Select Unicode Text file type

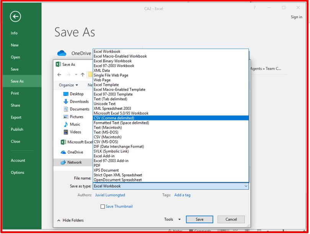[171, 104]
